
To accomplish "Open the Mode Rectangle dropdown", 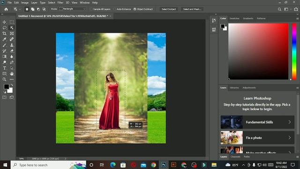I will [72, 9].
